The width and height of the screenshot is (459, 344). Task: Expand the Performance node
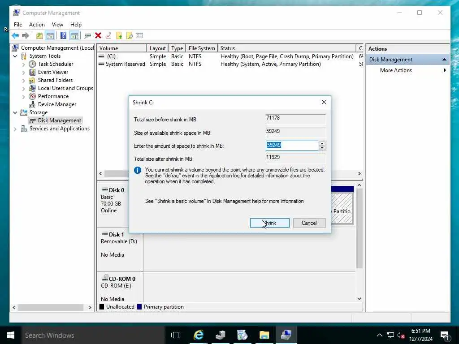pos(23,96)
